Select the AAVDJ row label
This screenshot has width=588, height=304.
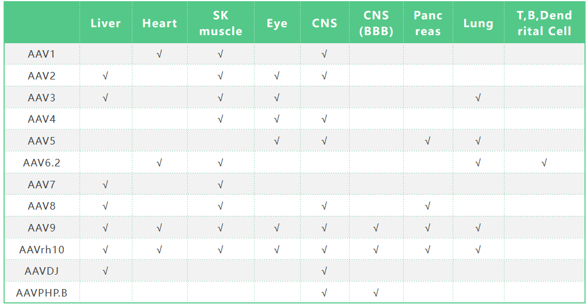tap(41, 271)
